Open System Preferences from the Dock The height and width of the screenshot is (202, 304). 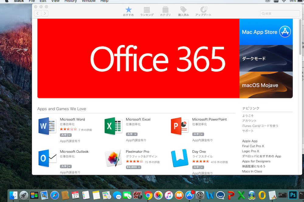point(200,195)
